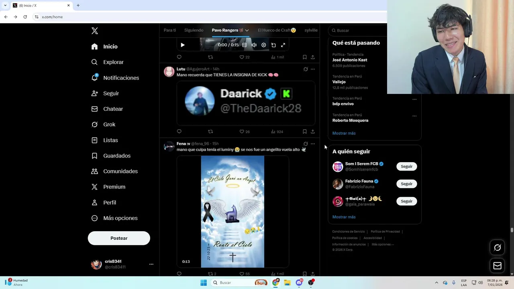The width and height of the screenshot is (514, 289).
Task: Share Lutu's post
Action: point(313,131)
